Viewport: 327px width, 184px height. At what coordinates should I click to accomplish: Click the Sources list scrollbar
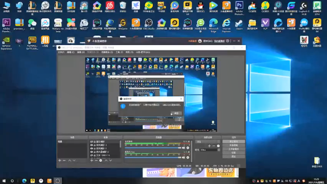point(121,144)
